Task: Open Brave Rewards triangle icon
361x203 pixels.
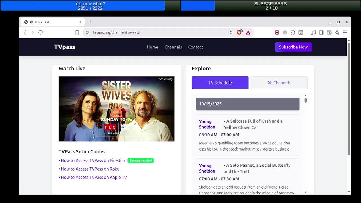Action: [x=248, y=33]
